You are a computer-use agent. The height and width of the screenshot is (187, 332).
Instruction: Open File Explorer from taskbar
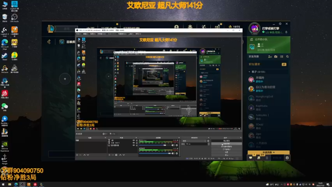[x=10, y=185]
